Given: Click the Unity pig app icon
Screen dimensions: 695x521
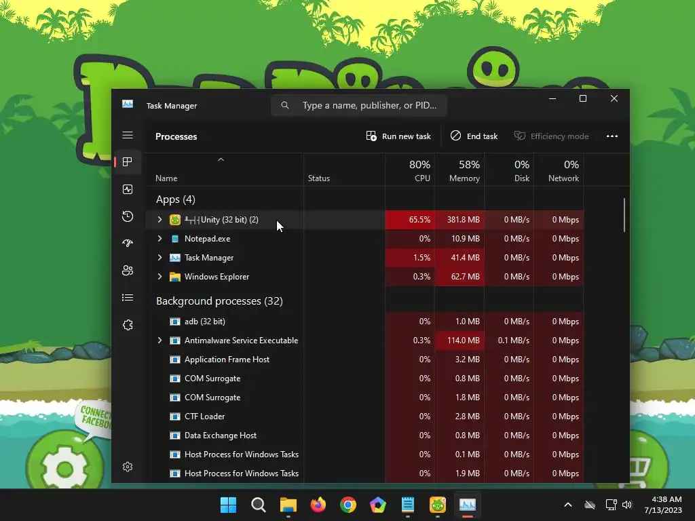Looking at the screenshot, I should coord(175,220).
